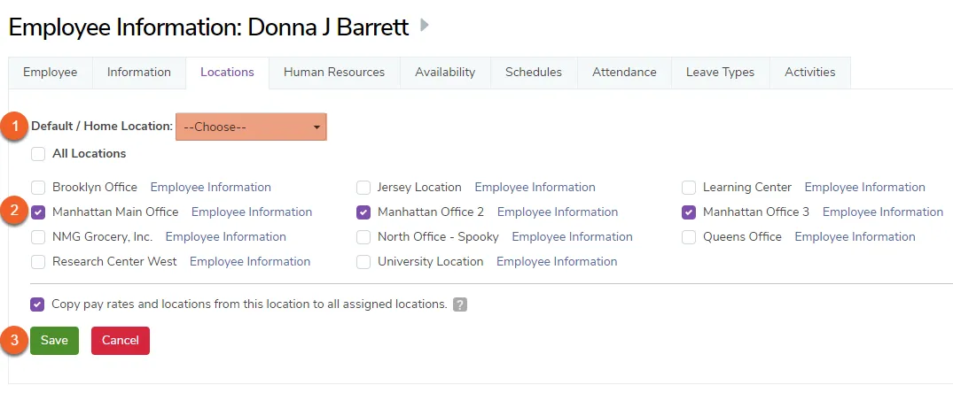The image size is (953, 393).
Task: Click the red Cancel button
Action: [x=121, y=341]
